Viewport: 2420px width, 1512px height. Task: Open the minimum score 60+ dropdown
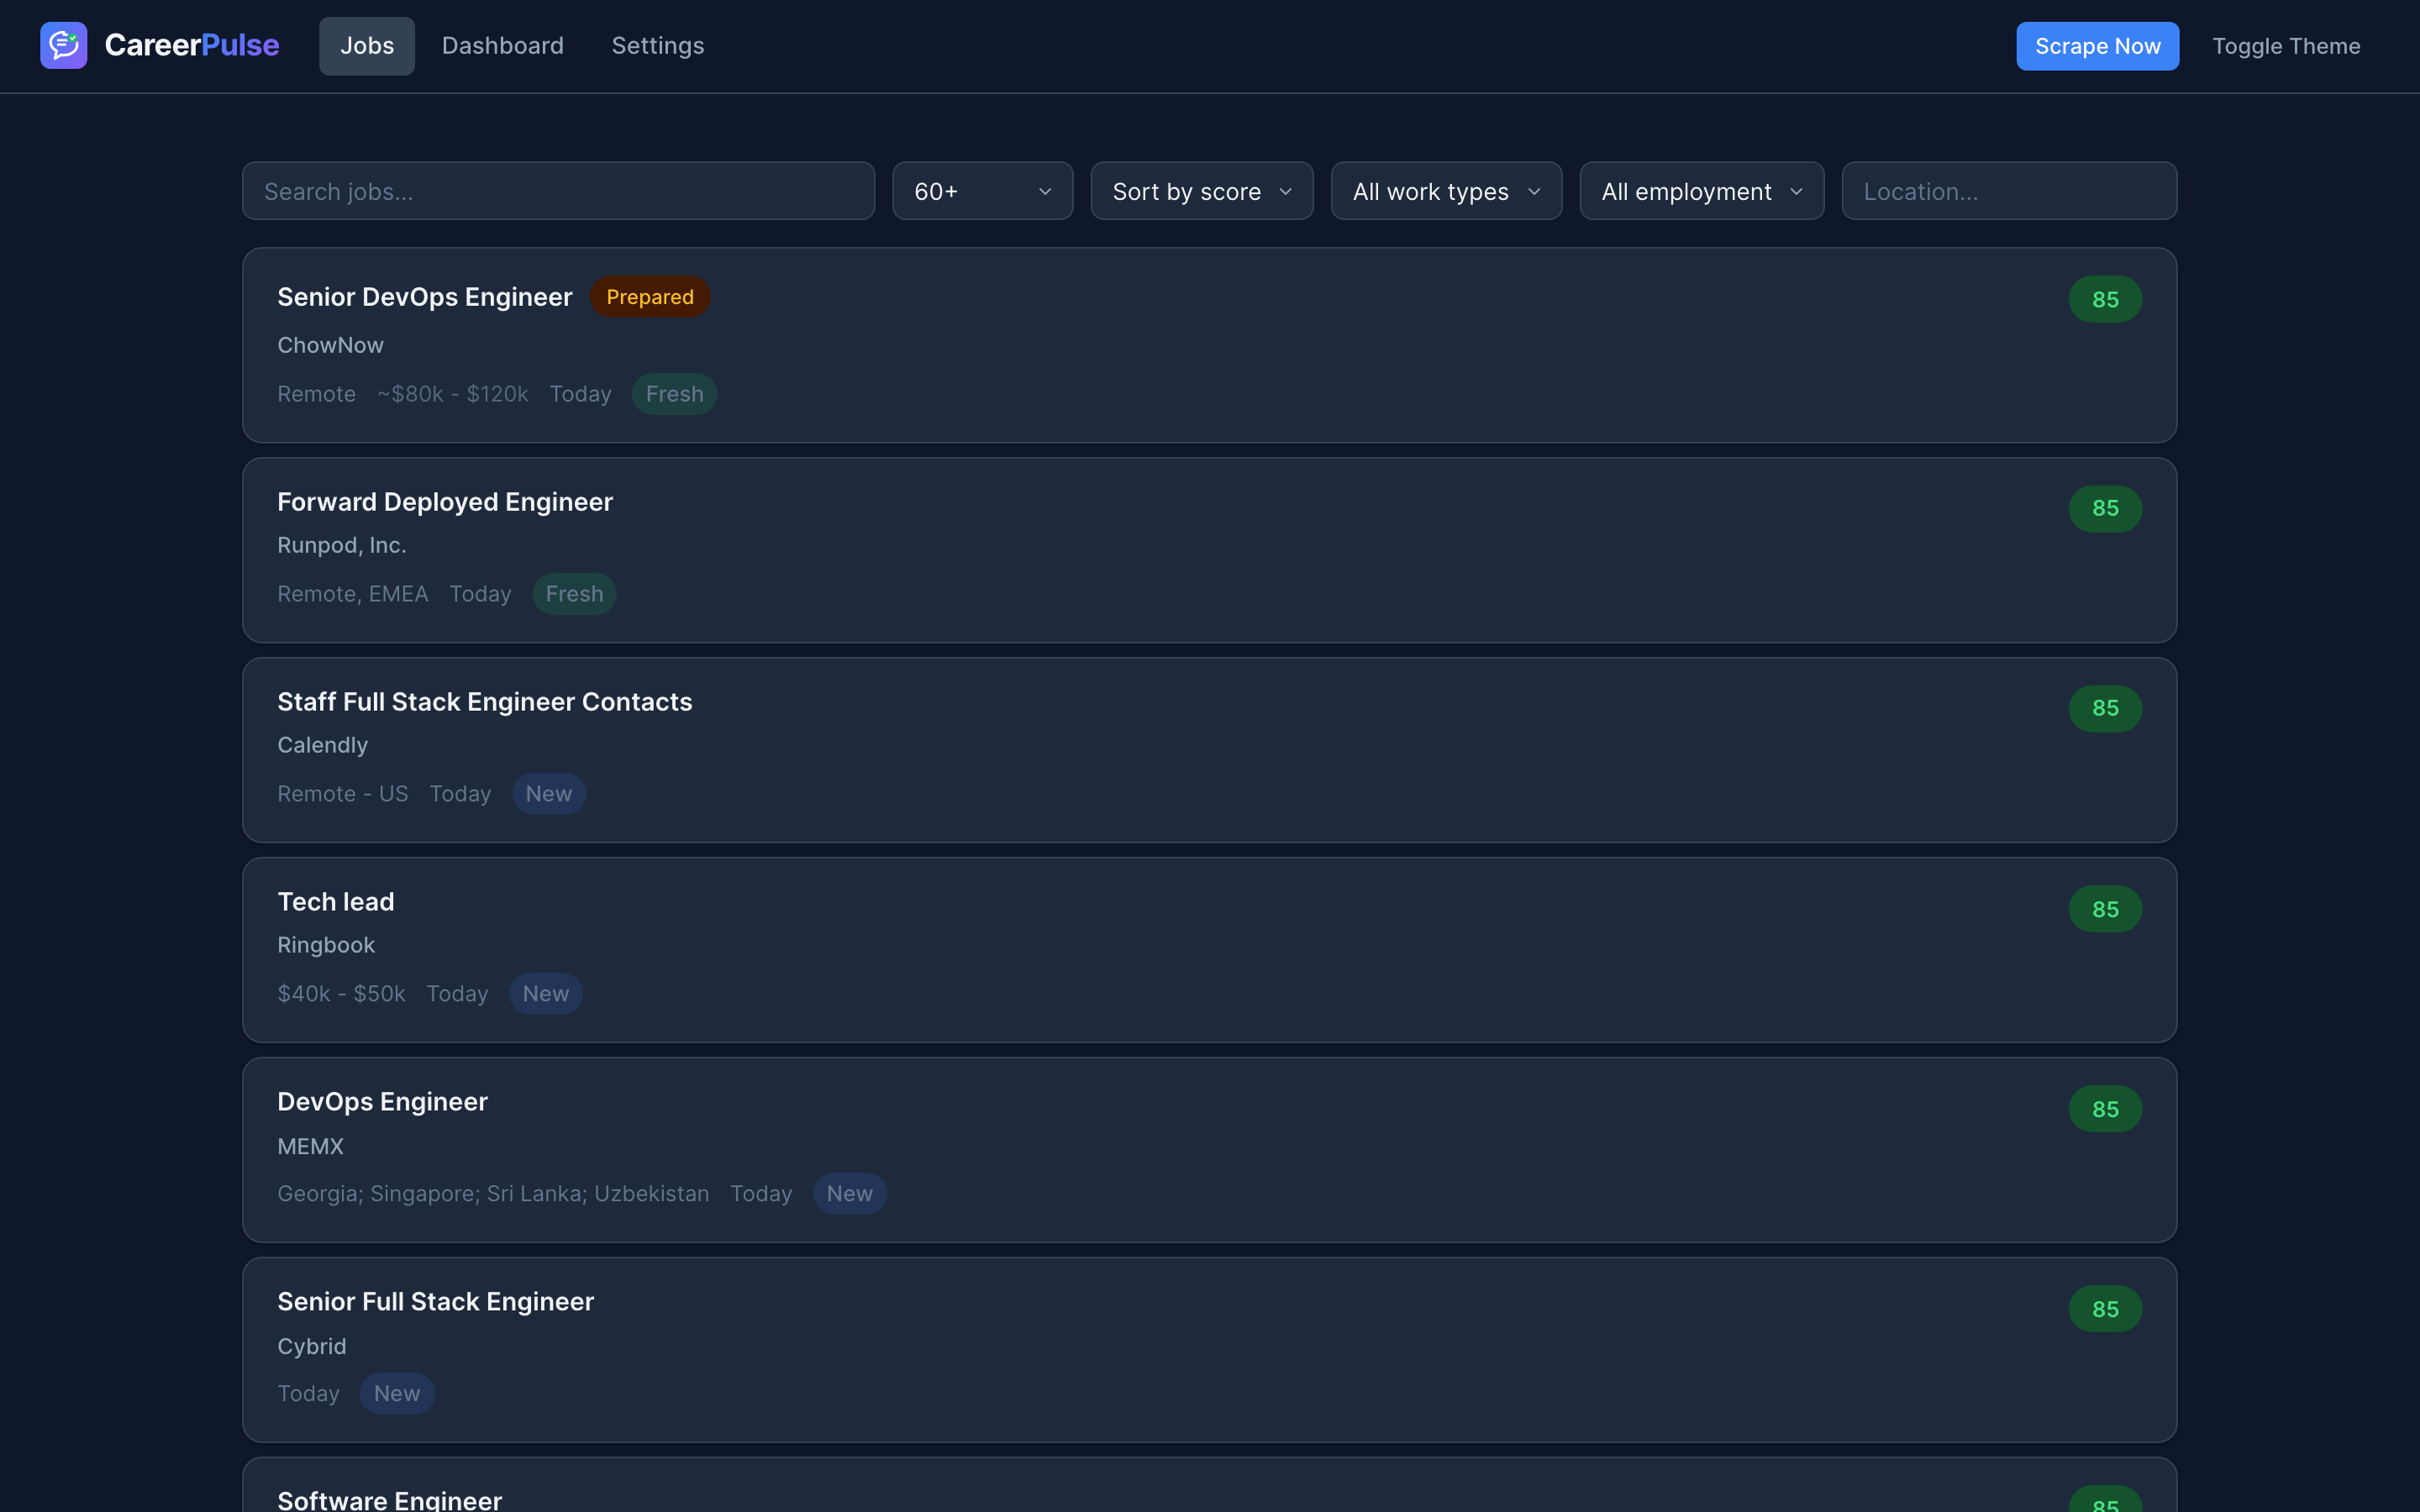[982, 190]
